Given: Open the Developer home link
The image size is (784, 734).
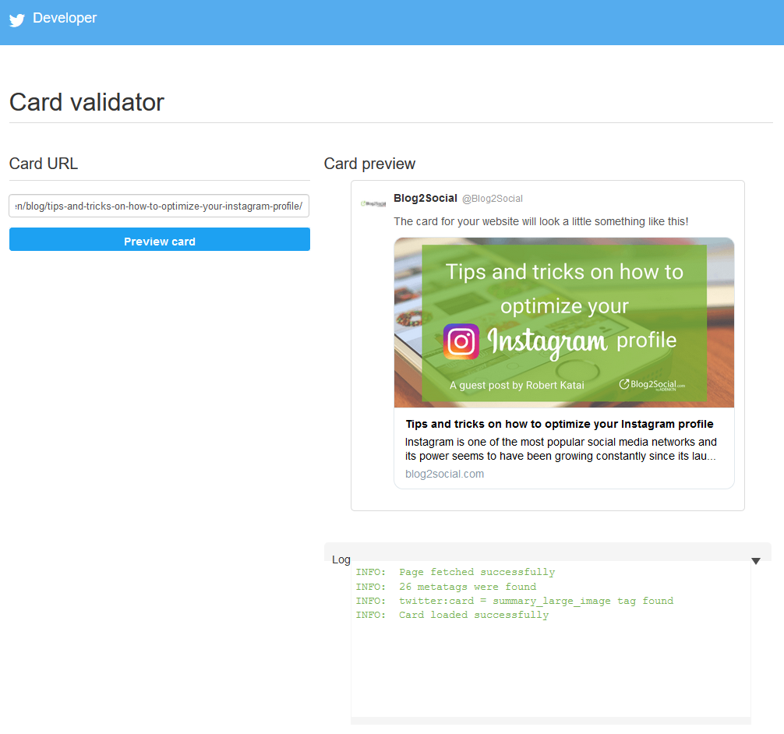Looking at the screenshot, I should [x=65, y=18].
